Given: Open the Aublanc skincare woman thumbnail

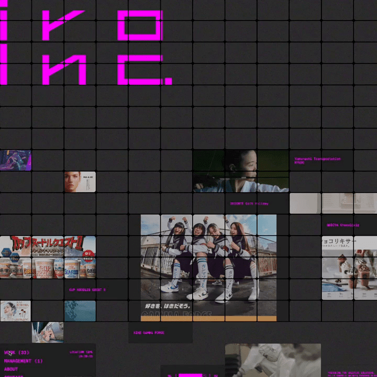Looking at the screenshot, I should pos(16,311).
